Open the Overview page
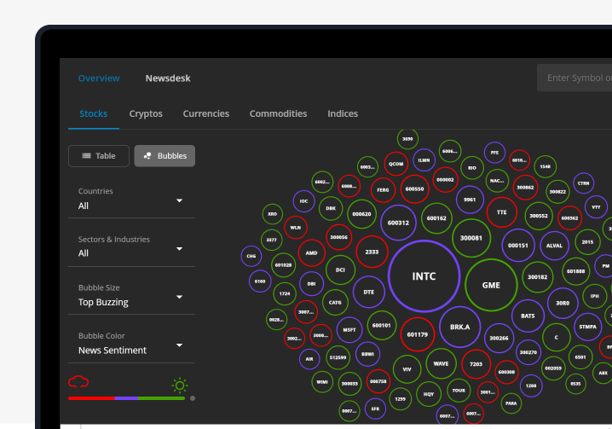612x429 pixels. click(99, 78)
